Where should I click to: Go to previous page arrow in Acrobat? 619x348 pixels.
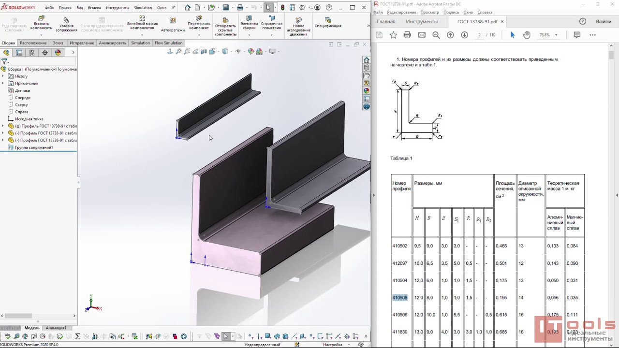[x=450, y=35]
